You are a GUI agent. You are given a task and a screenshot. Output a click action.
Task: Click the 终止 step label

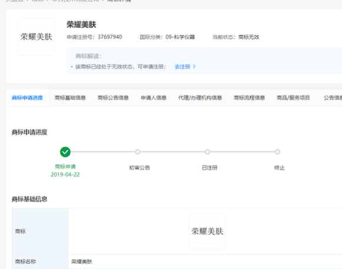click(x=280, y=168)
